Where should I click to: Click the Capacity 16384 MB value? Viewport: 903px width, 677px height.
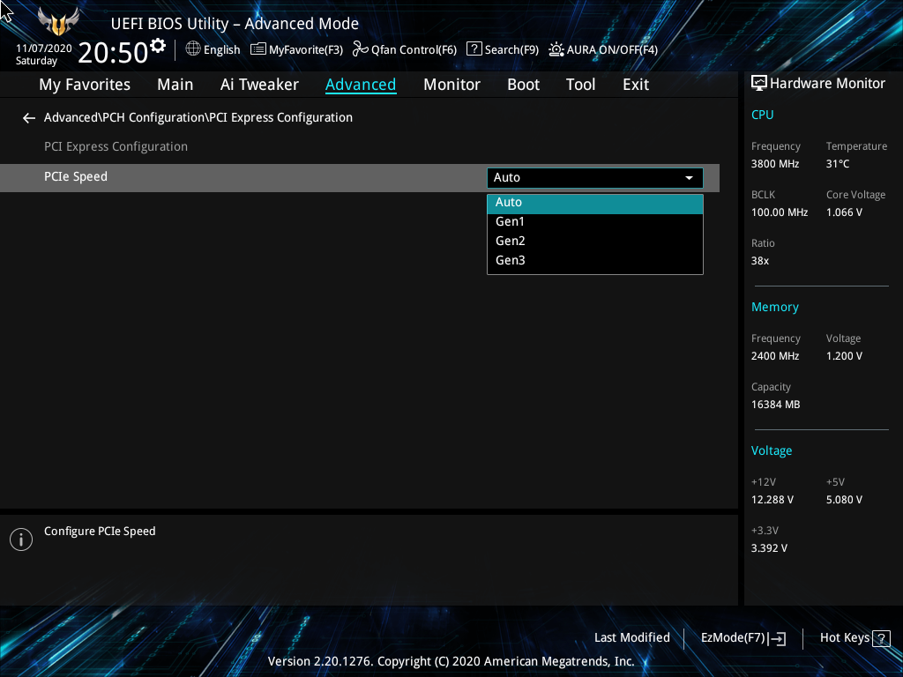click(775, 405)
